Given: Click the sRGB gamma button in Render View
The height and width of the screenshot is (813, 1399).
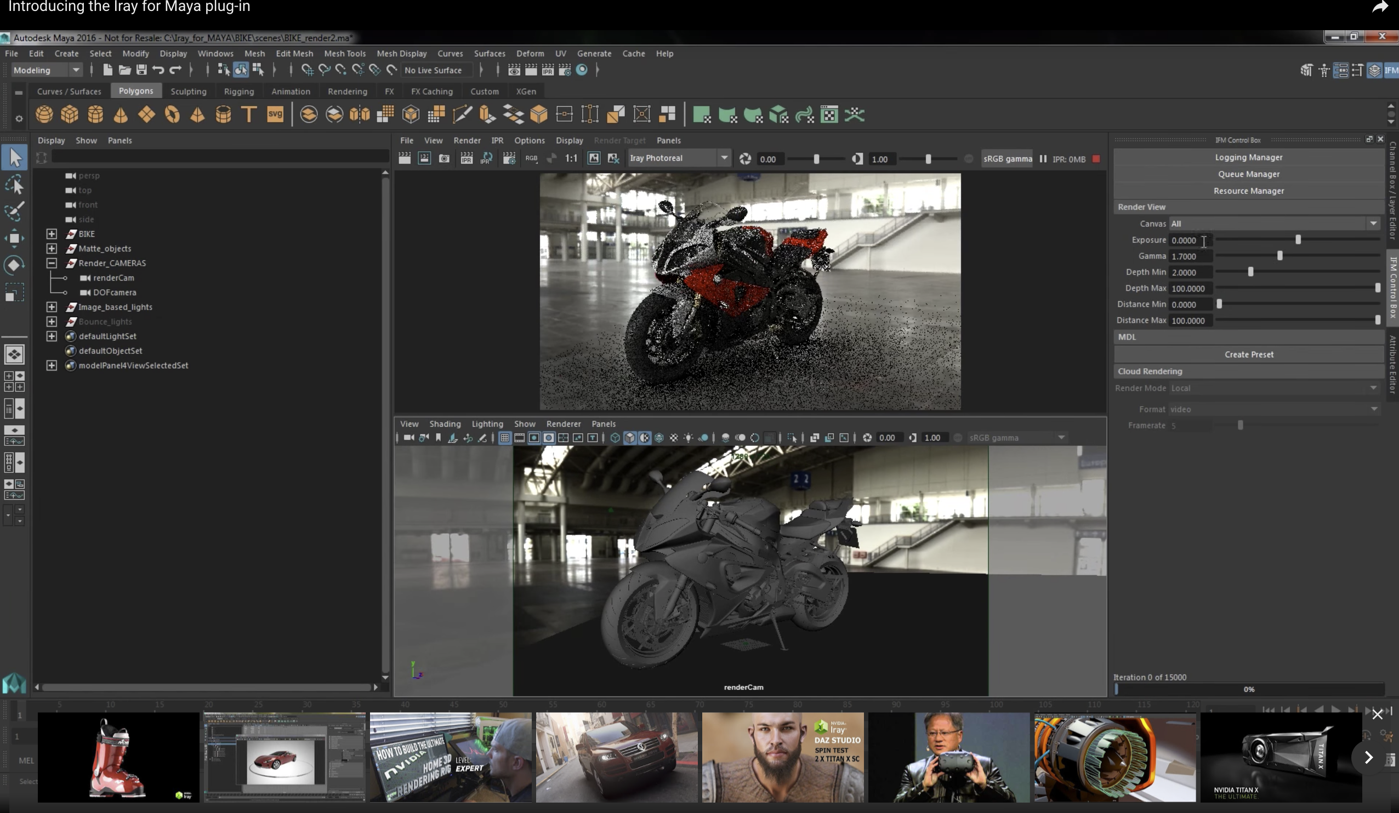Looking at the screenshot, I should click(1007, 159).
